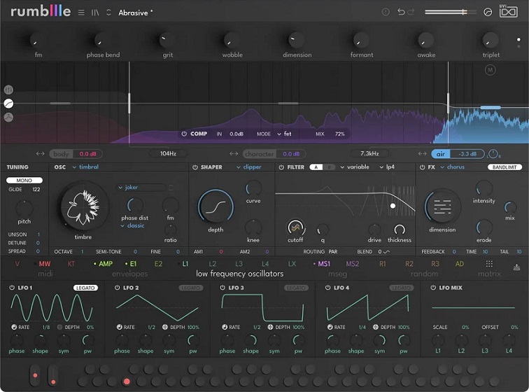Click the master volume slider
The width and height of the screenshot is (529, 392).
[451, 12]
